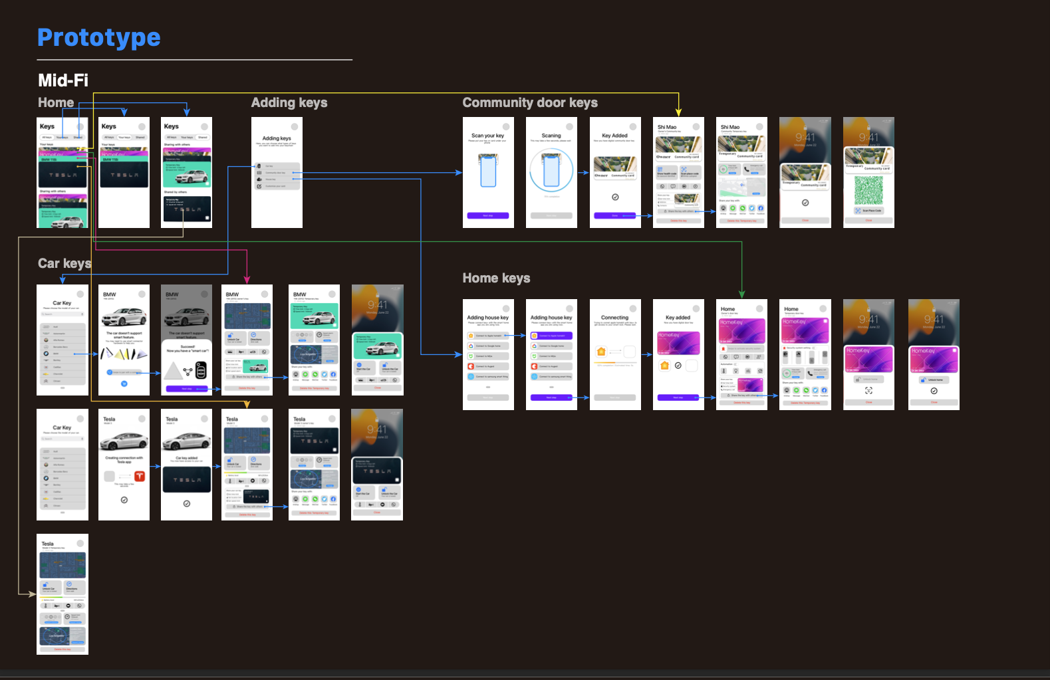Viewport: 1050px width, 680px height.
Task: Click the checkmark icon on Key Added screen
Action: [x=615, y=197]
